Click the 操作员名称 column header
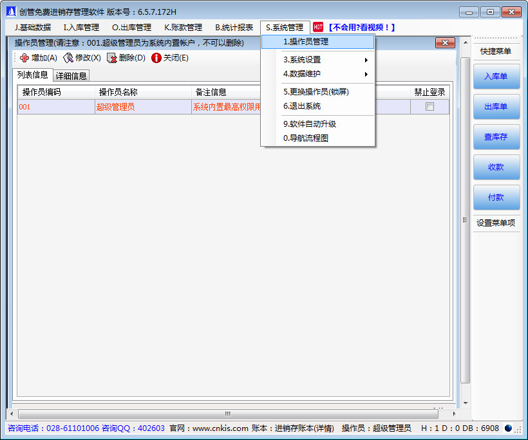 click(x=143, y=92)
